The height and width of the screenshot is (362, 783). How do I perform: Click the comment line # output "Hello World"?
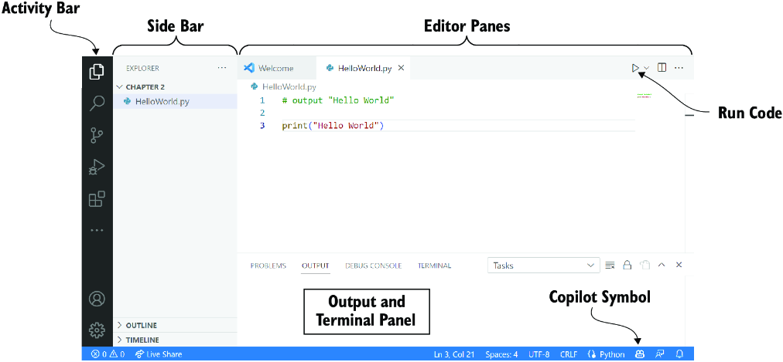pos(338,100)
